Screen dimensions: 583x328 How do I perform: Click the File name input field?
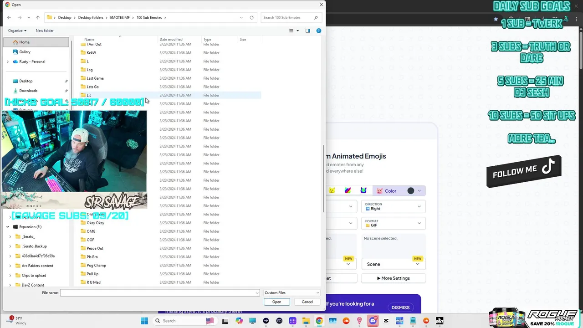coord(160,293)
